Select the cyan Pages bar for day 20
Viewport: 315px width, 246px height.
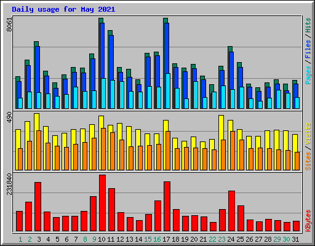point(196,95)
